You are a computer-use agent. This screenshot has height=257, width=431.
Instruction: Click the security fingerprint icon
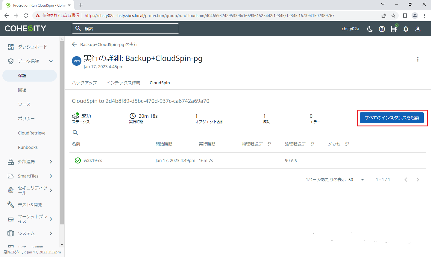[x=11, y=190]
